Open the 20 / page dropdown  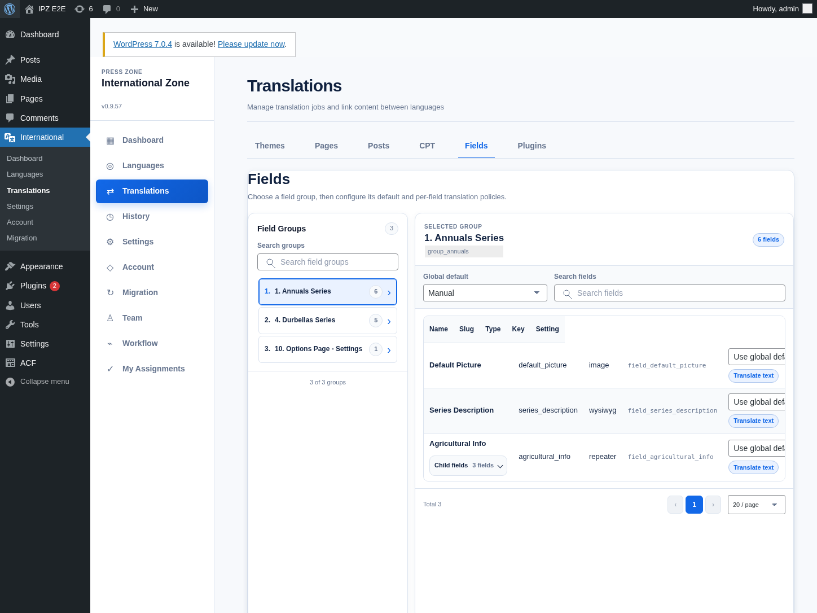757,505
